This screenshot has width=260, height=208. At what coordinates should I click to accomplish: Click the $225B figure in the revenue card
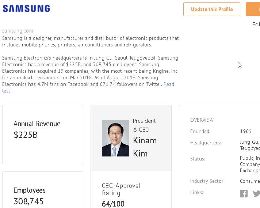(26, 135)
